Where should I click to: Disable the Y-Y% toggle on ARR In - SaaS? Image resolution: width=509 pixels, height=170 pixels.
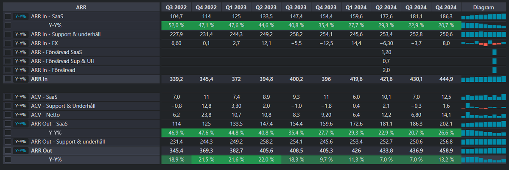20,16
